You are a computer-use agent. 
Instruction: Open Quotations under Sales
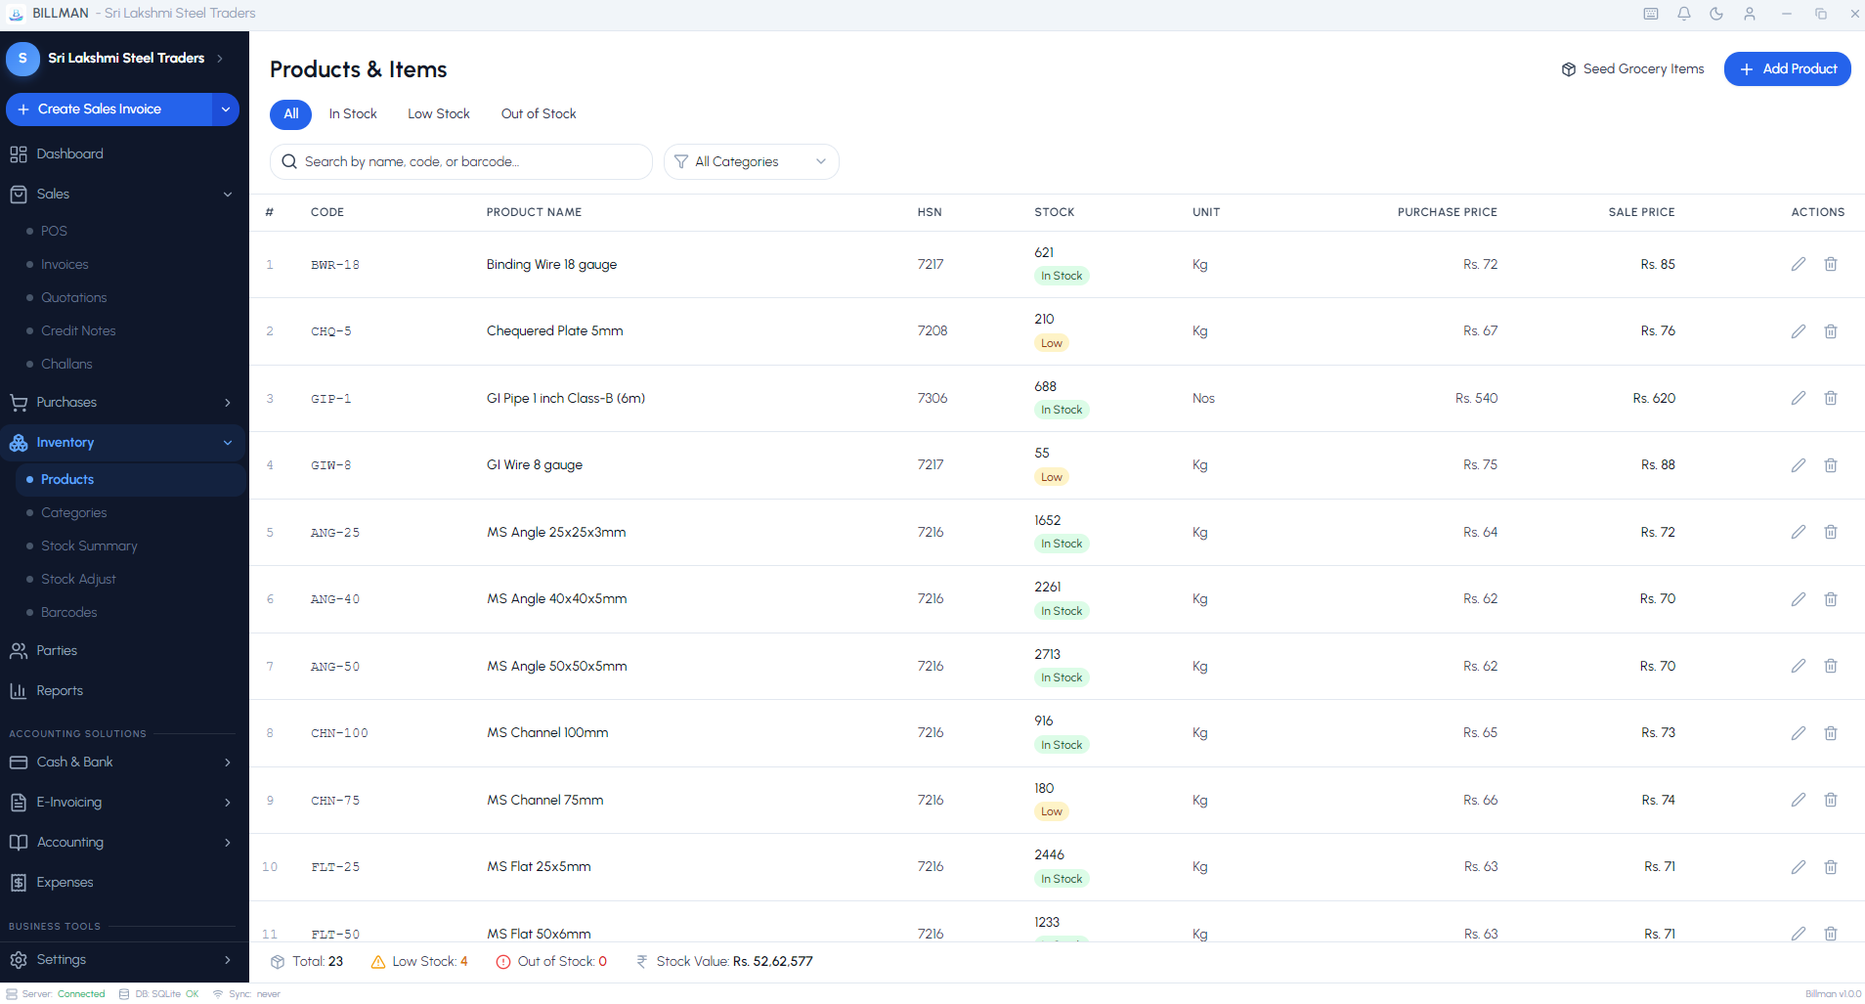click(x=131, y=297)
